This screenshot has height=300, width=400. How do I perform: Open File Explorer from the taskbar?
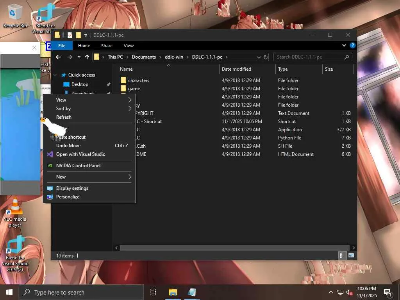pyautogui.click(x=173, y=292)
